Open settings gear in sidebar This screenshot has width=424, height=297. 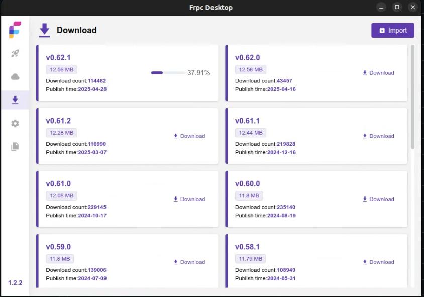point(15,123)
